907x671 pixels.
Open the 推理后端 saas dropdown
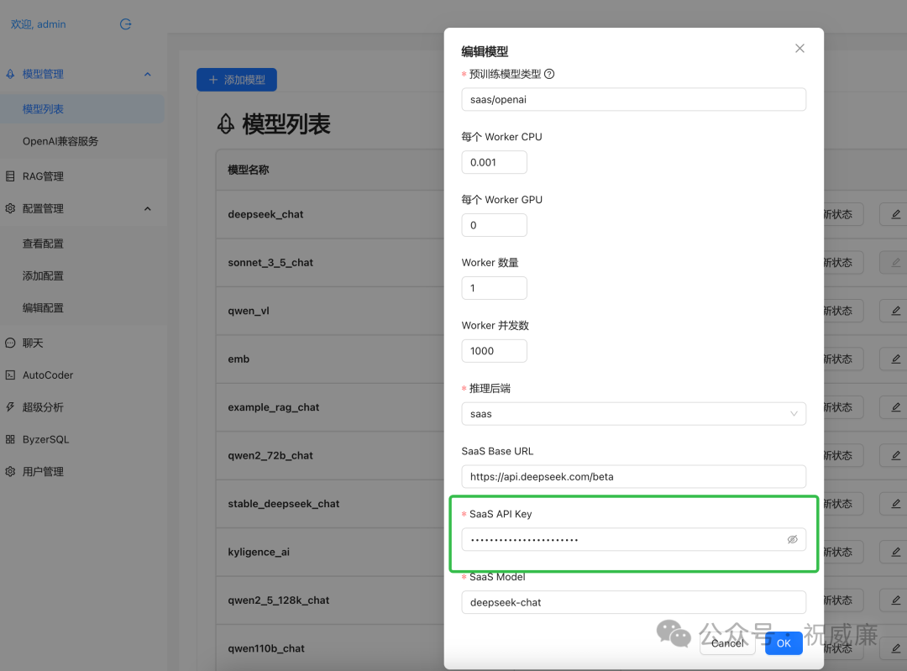click(x=633, y=414)
